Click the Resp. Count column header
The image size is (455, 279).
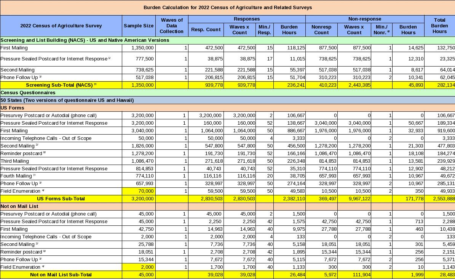pyautogui.click(x=206, y=30)
